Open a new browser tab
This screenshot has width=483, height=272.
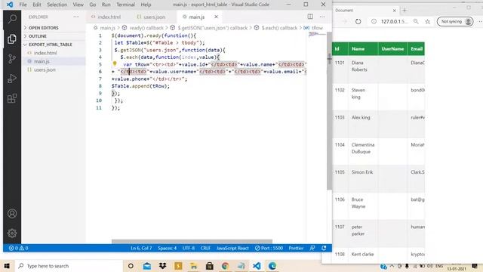(405, 10)
